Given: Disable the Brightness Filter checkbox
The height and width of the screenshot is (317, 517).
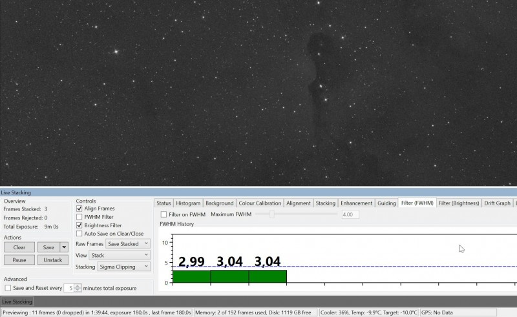Looking at the screenshot, I should point(79,225).
